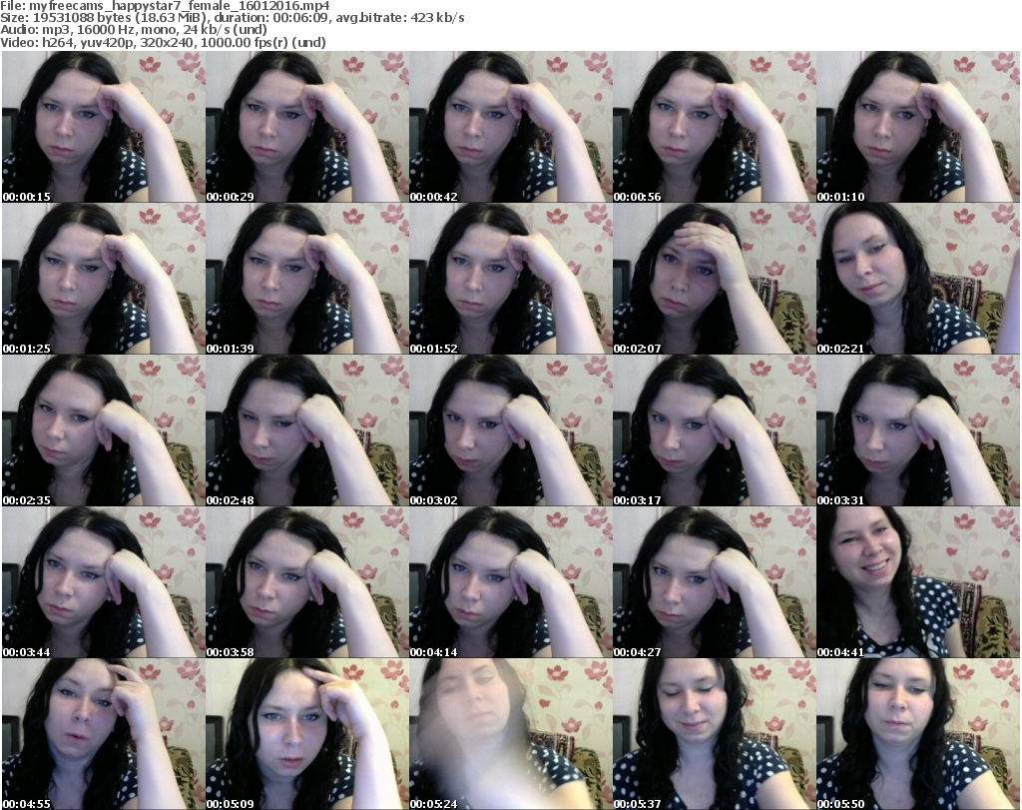
Task: Choose the thumbnail stamped 00:04:27
Action: (x=714, y=582)
